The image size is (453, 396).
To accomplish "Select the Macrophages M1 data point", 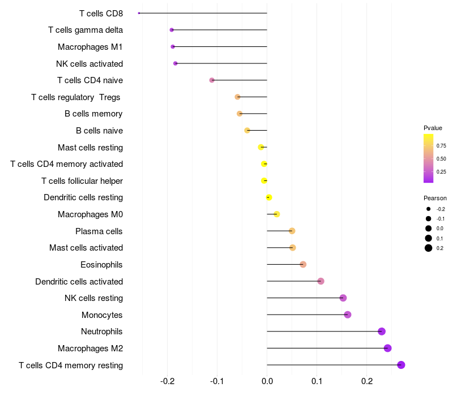I will point(173,46).
